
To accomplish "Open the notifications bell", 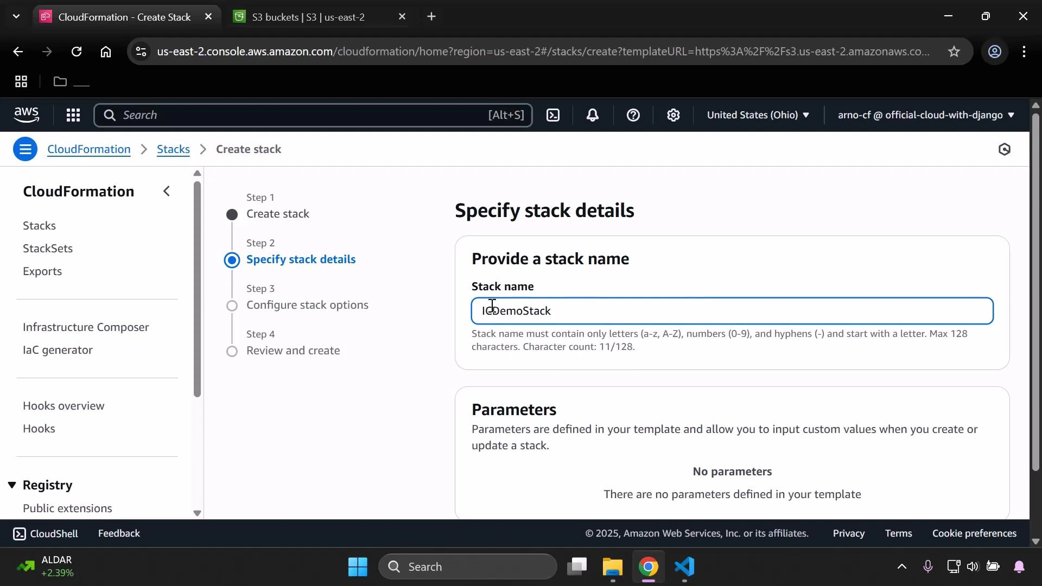I will (592, 115).
